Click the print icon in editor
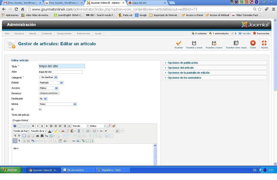Image resolution: width=277 pixels, height=180 pixels. (38, 136)
